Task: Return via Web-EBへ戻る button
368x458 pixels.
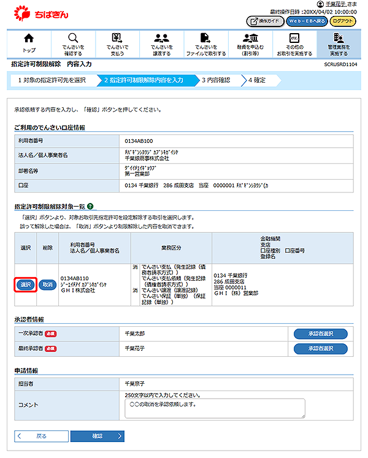Action: (x=307, y=21)
